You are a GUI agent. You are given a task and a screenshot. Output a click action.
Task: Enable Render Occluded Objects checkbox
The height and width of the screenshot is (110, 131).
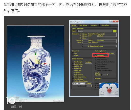click(96, 70)
